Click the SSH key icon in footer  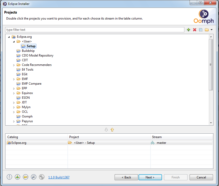26,177
